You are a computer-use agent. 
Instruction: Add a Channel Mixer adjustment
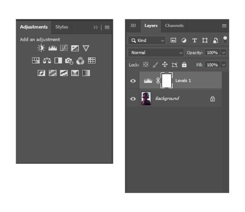[80, 61]
